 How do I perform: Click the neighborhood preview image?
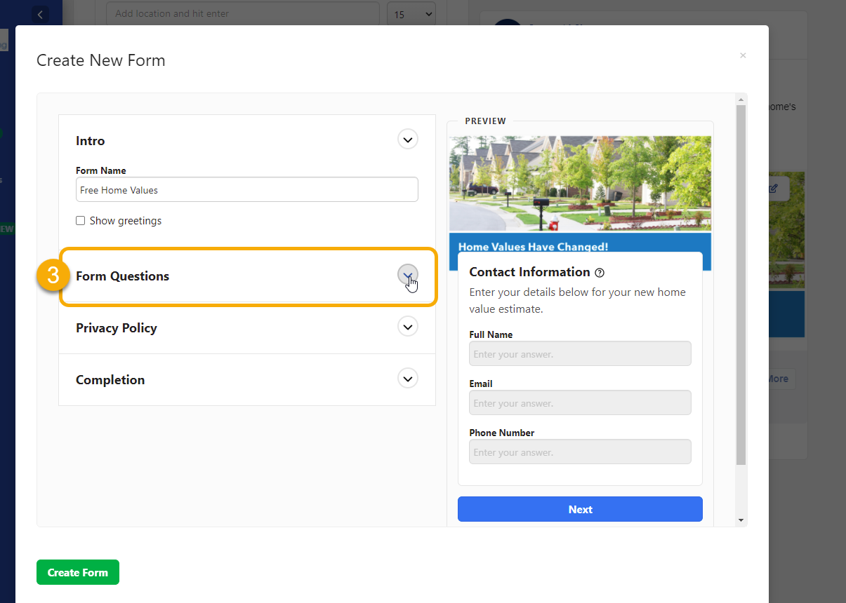coord(580,183)
